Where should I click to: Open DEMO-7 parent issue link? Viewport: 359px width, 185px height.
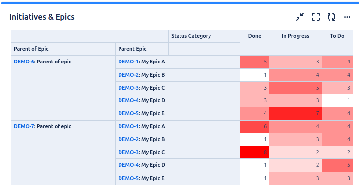tap(24, 126)
